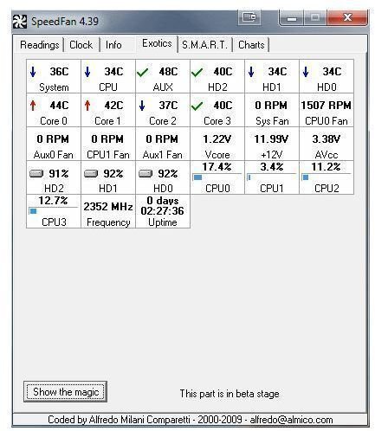Click the down arrow beside CPU 34C
The width and height of the screenshot is (375, 431).
click(x=87, y=72)
